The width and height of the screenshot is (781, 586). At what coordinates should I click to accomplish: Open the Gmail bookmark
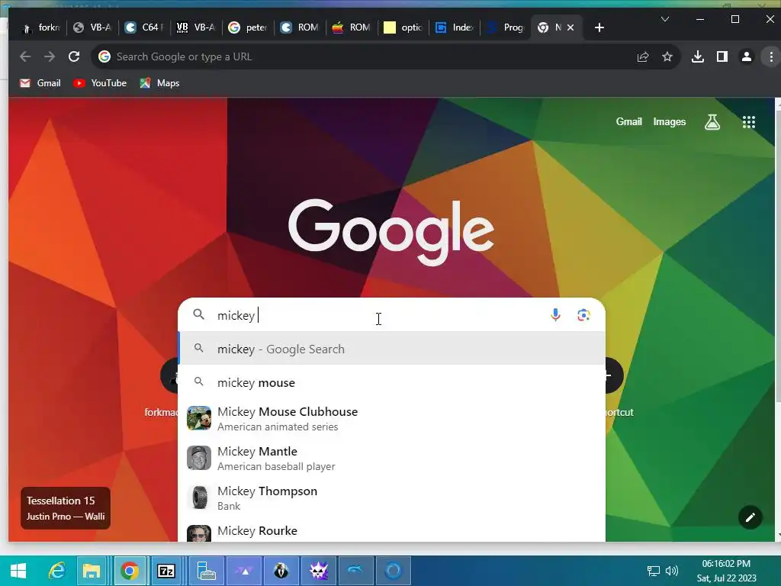tap(40, 83)
